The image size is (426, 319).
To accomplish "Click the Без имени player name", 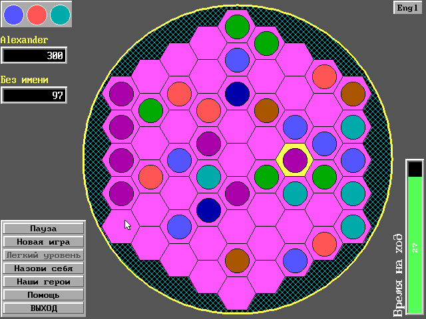I will pos(25,80).
